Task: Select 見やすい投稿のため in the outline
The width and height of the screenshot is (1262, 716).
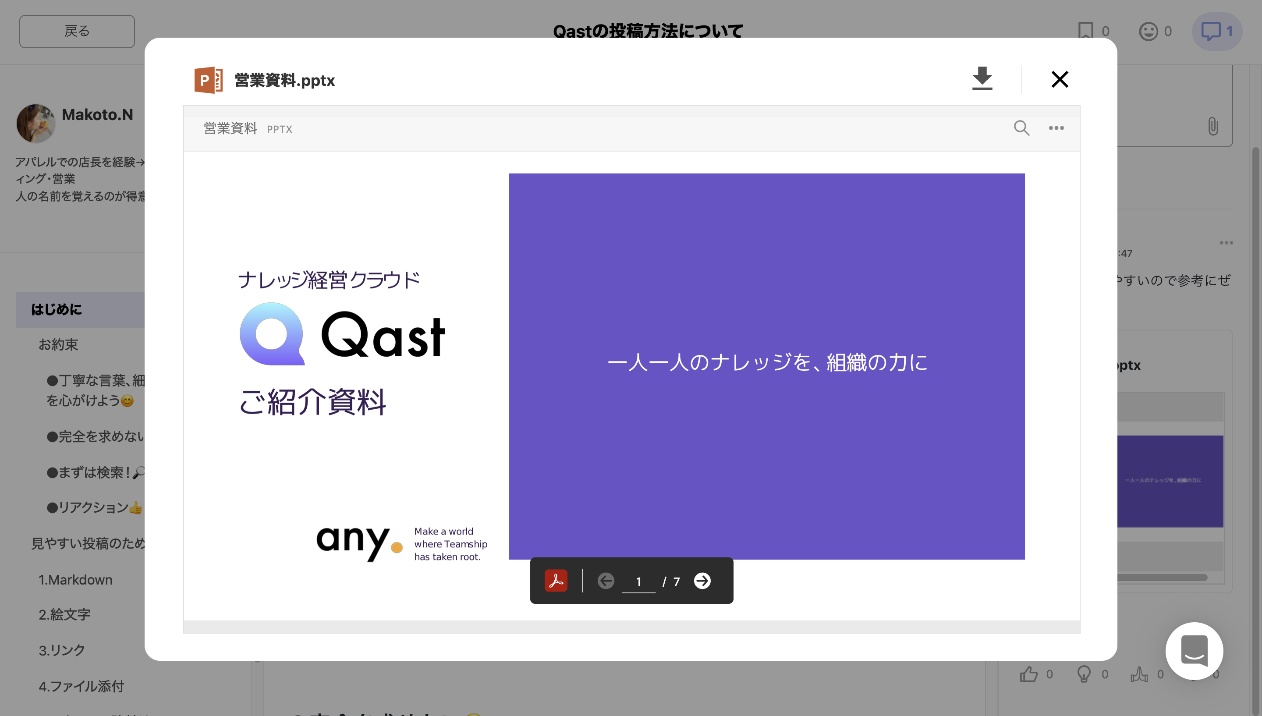Action: point(88,543)
